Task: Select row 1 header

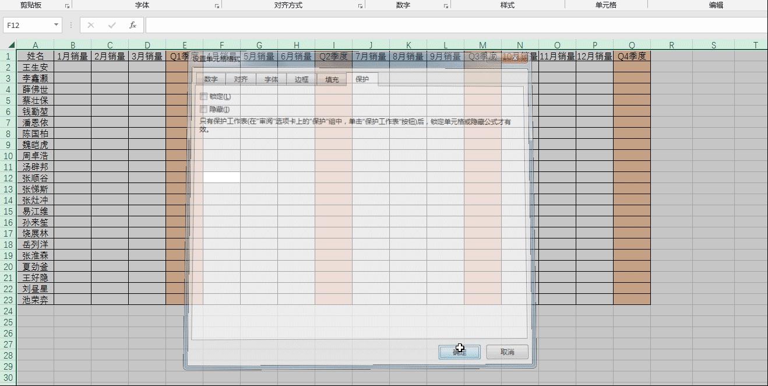Action: [9, 56]
